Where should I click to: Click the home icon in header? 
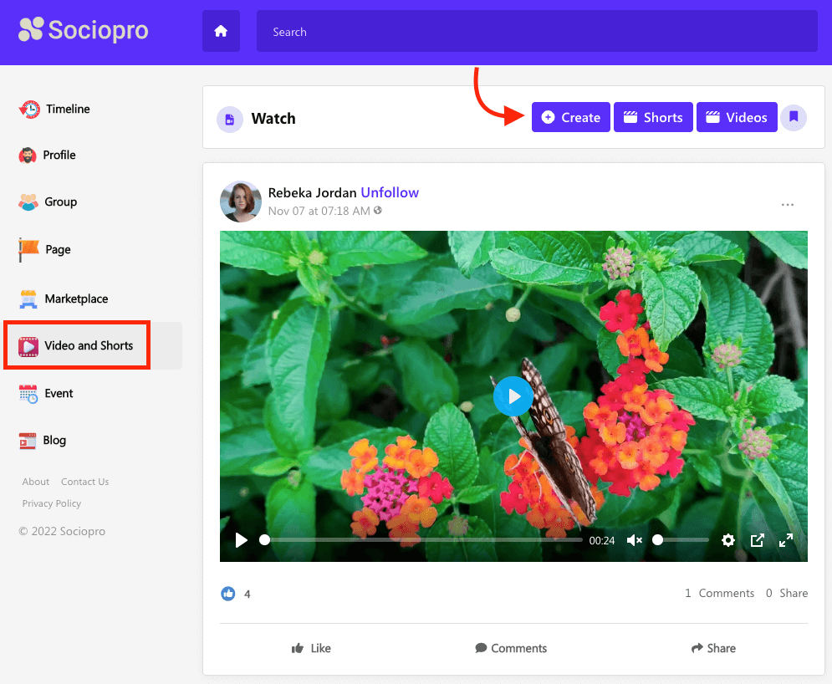point(221,32)
